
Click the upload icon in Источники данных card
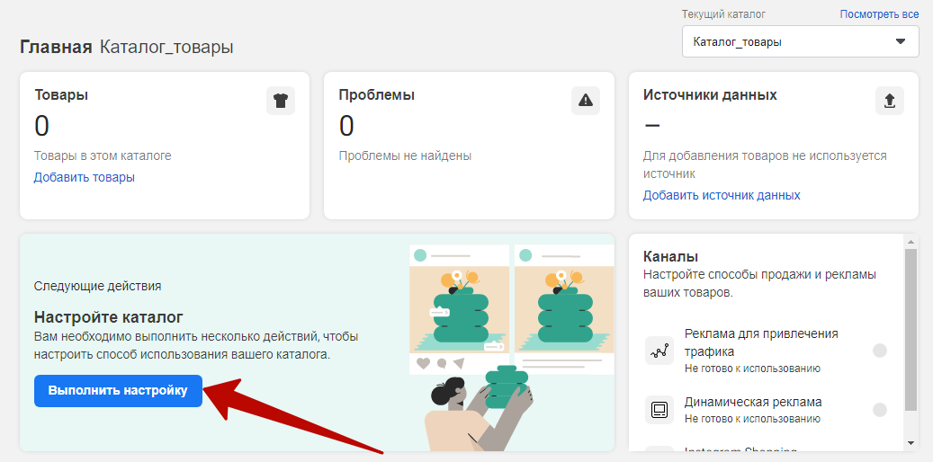889,101
